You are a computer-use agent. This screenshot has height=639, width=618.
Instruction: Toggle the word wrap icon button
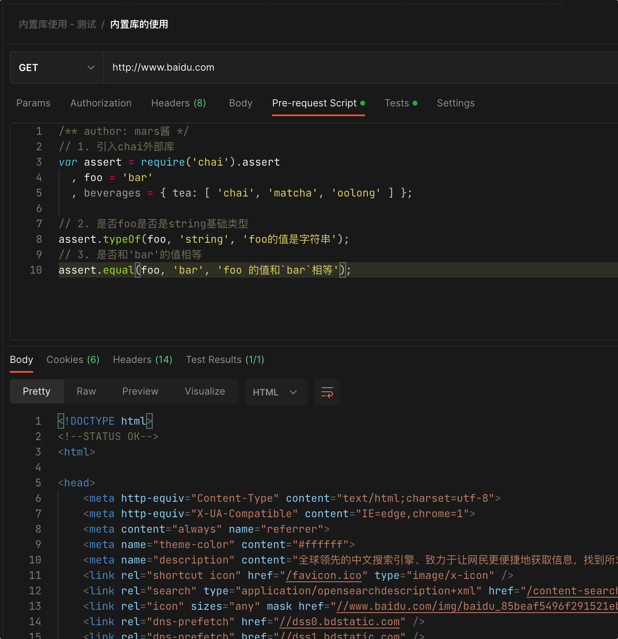[x=327, y=392]
